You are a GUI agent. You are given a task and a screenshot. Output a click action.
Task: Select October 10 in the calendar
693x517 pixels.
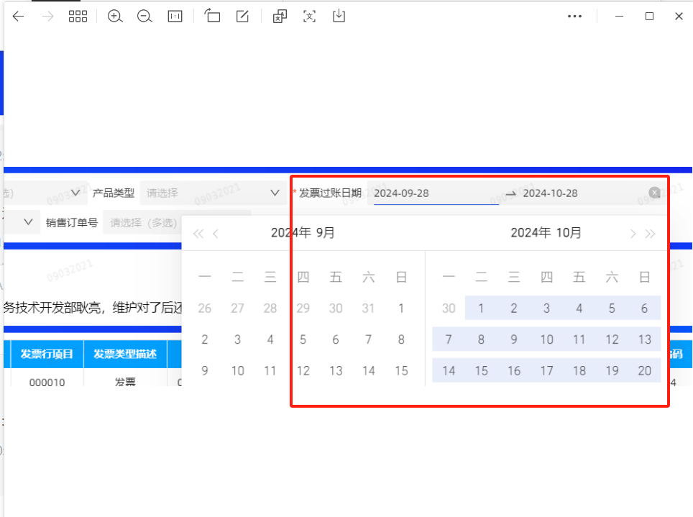pyautogui.click(x=546, y=339)
